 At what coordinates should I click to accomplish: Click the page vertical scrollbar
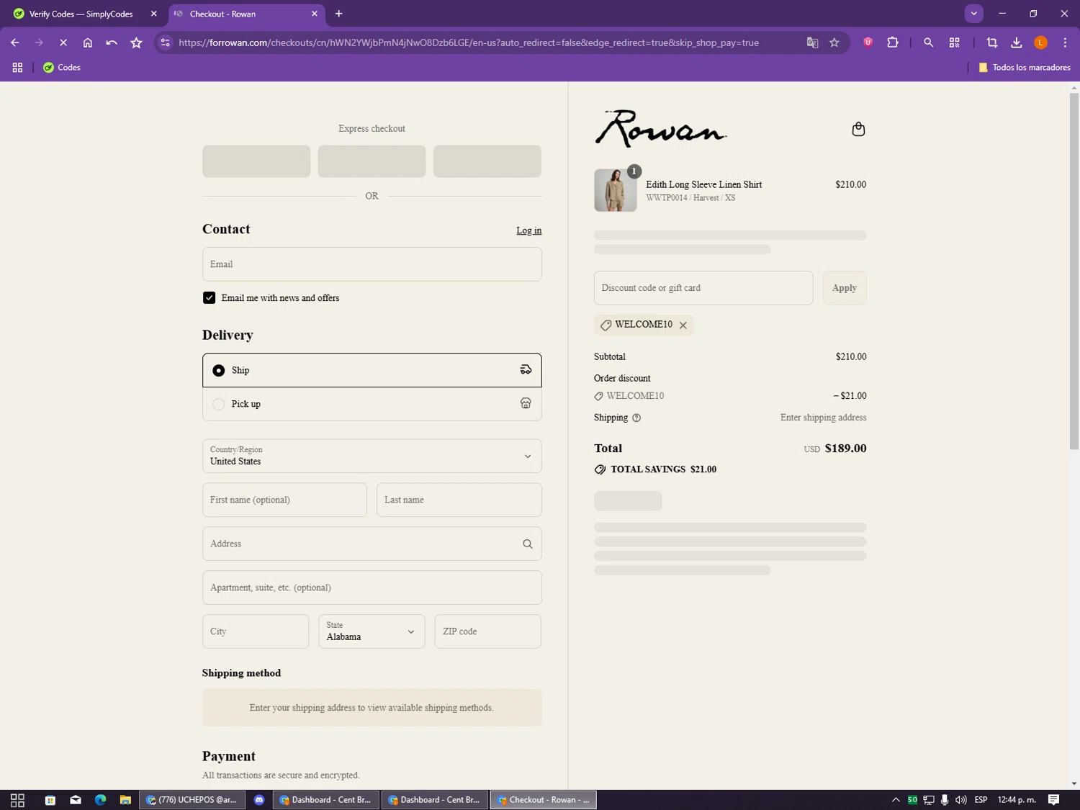1074,272
